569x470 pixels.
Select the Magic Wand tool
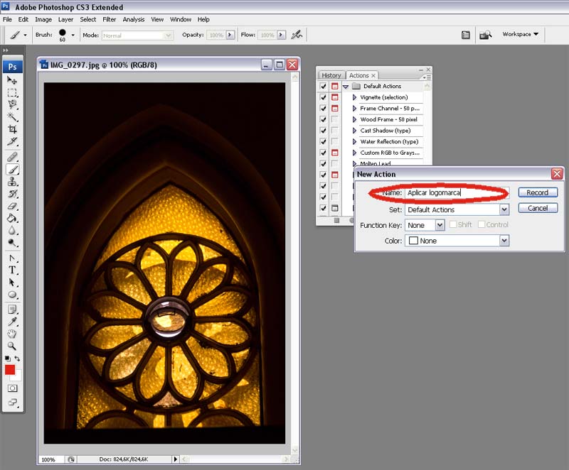(x=12, y=116)
